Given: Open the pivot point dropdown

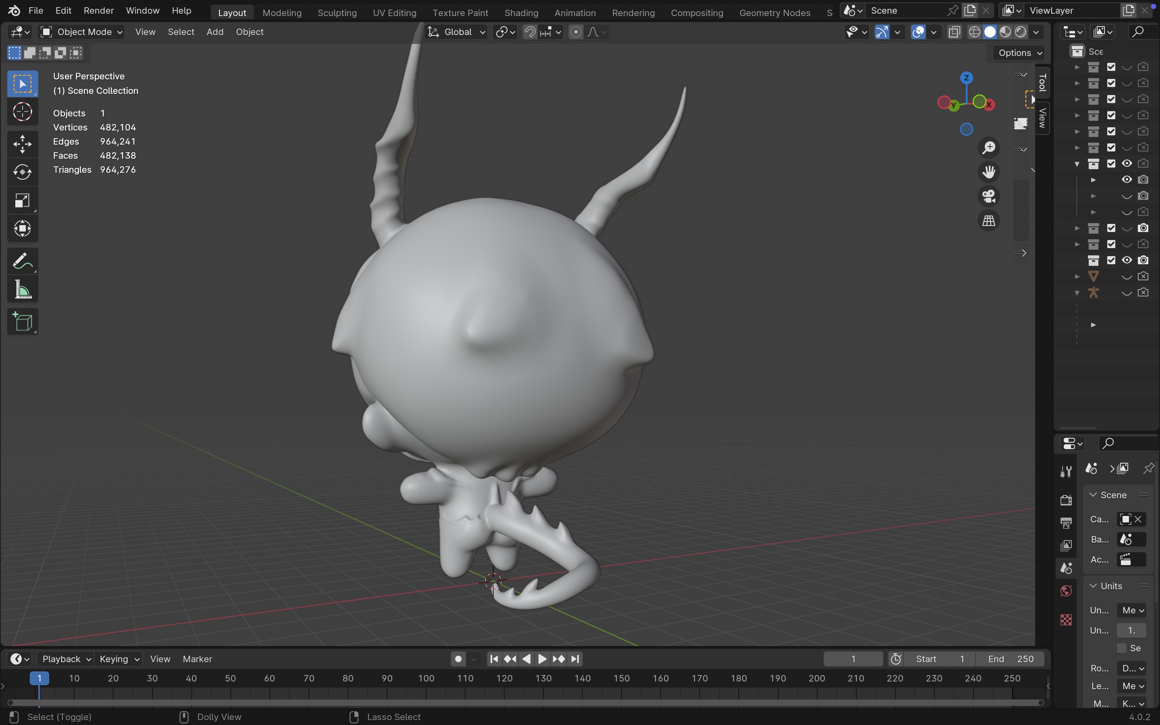Looking at the screenshot, I should point(505,32).
